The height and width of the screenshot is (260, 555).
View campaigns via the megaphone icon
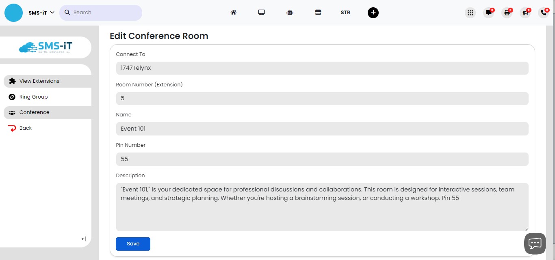pyautogui.click(x=525, y=13)
